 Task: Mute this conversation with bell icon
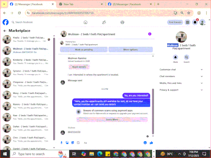(176, 57)
